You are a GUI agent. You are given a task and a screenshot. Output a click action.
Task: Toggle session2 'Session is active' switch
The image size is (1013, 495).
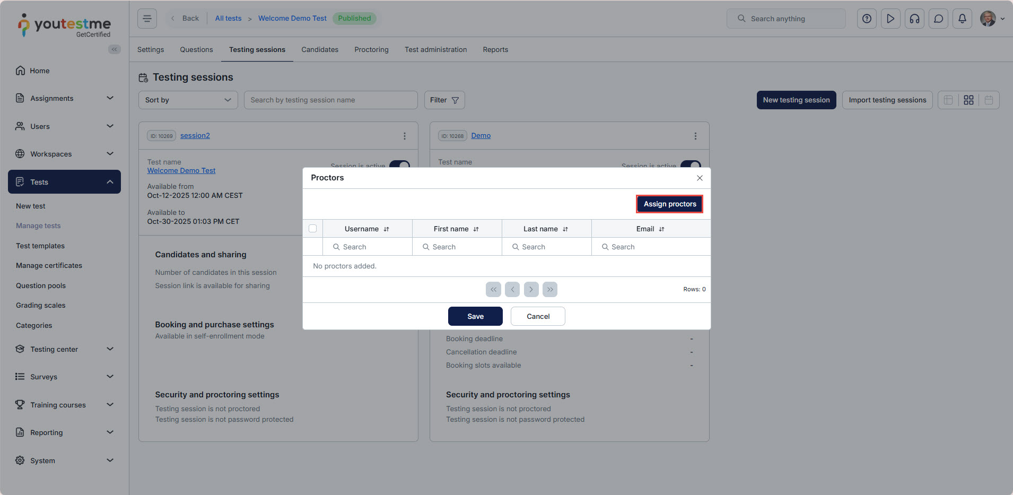(x=399, y=164)
